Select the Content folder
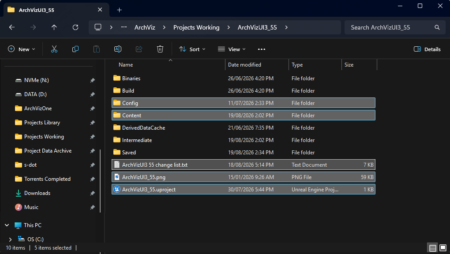The image size is (450, 254). (x=244, y=115)
